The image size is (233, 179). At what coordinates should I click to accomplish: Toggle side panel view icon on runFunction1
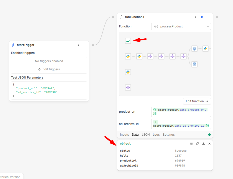click(x=195, y=17)
